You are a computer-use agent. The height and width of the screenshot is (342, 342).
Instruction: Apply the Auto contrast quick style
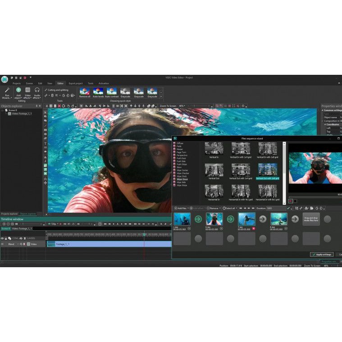[112, 92]
